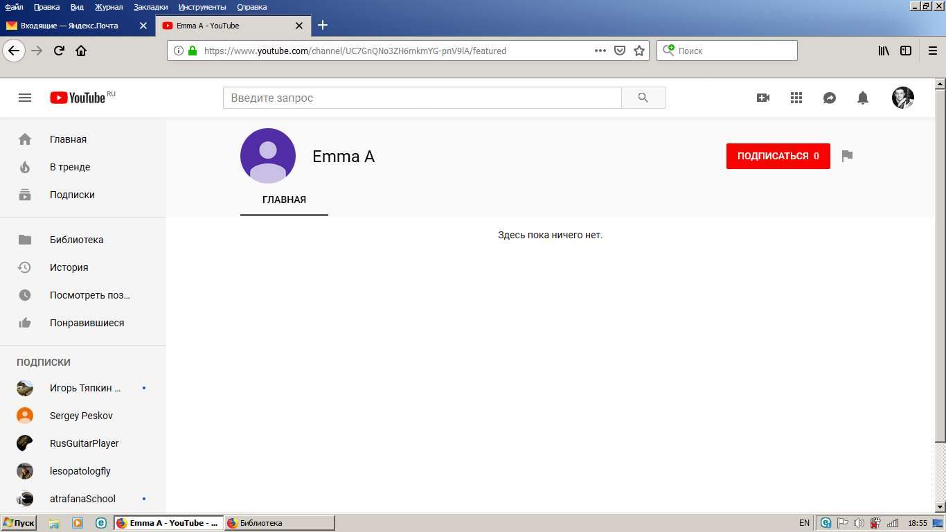Screen dimensions: 946x532
Task: Switch to the Входящие Яндекс.Почта tab
Action: (x=69, y=26)
